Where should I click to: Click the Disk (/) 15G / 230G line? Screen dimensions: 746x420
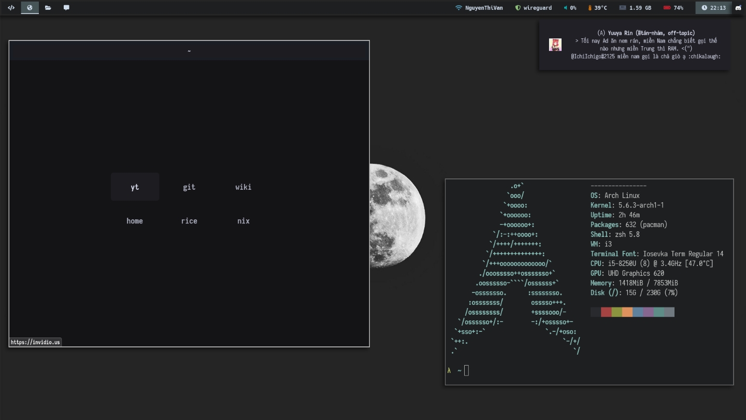tap(634, 292)
